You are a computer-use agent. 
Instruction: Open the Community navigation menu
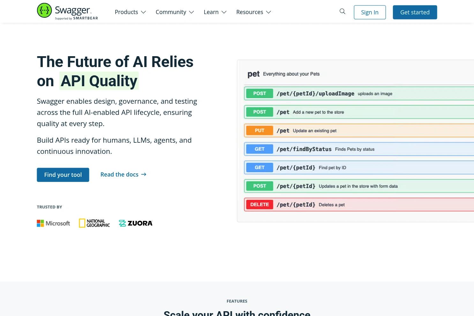click(x=175, y=12)
